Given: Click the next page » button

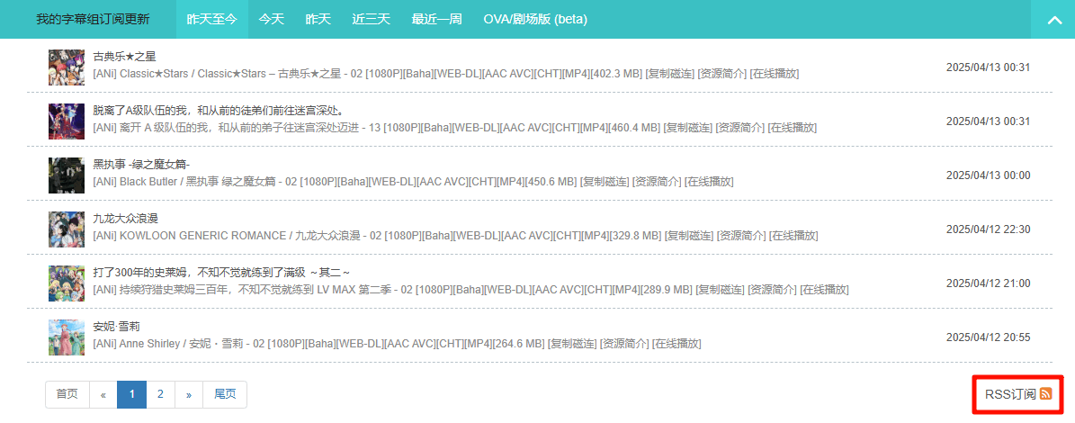Looking at the screenshot, I should pyautogui.click(x=188, y=394).
